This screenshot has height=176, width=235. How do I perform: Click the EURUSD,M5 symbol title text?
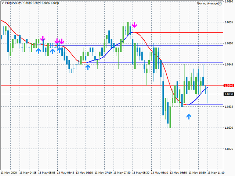click(13, 3)
